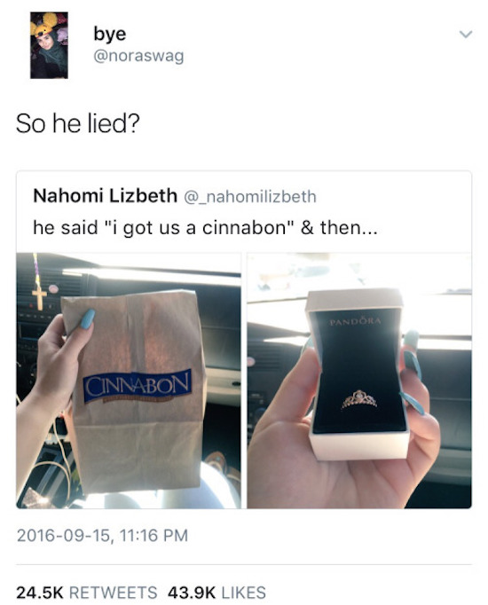
Task: Select the "So he lied?" tweet text
Action: click(x=77, y=124)
